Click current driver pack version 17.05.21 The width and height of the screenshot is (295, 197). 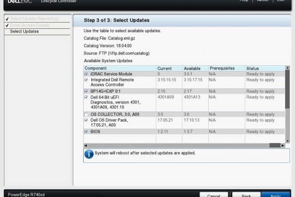coord(165,120)
